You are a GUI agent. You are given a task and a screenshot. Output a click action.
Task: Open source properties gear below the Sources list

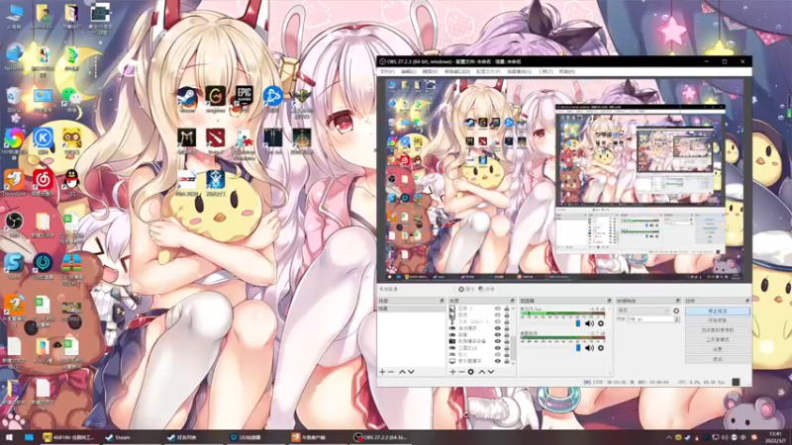point(471,372)
